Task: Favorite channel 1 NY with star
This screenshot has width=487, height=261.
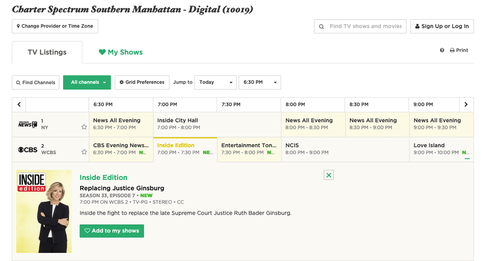Action: [x=84, y=127]
